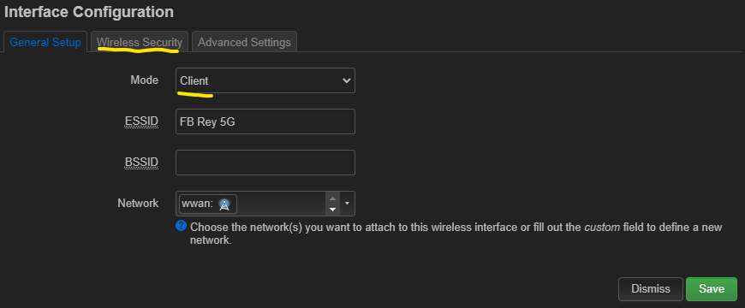Focus the ESSID field containing FB Rey 5G
The width and height of the screenshot is (745, 308).
(x=265, y=121)
